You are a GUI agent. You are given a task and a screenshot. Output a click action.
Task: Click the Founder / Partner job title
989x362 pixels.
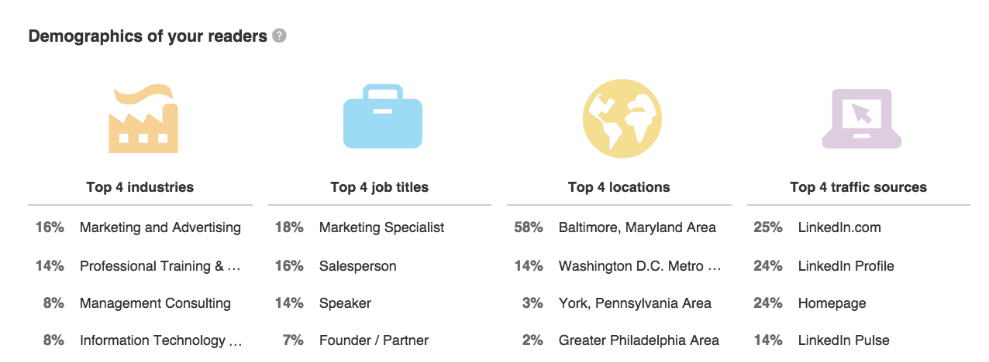click(x=374, y=340)
